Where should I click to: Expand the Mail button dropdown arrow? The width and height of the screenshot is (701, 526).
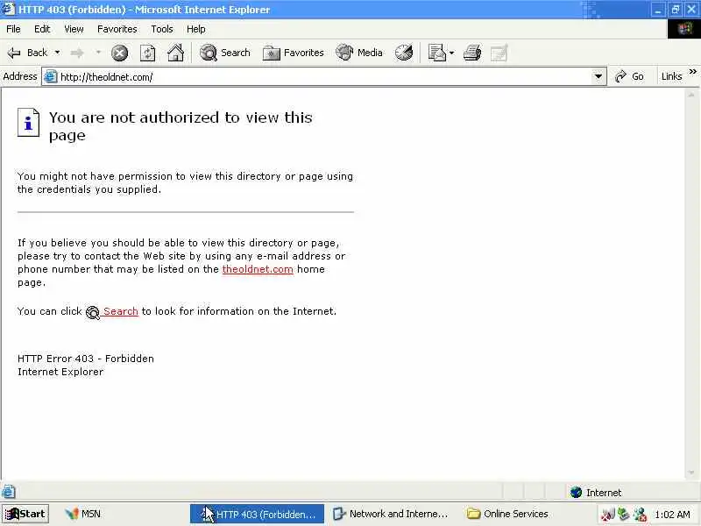tap(451, 53)
